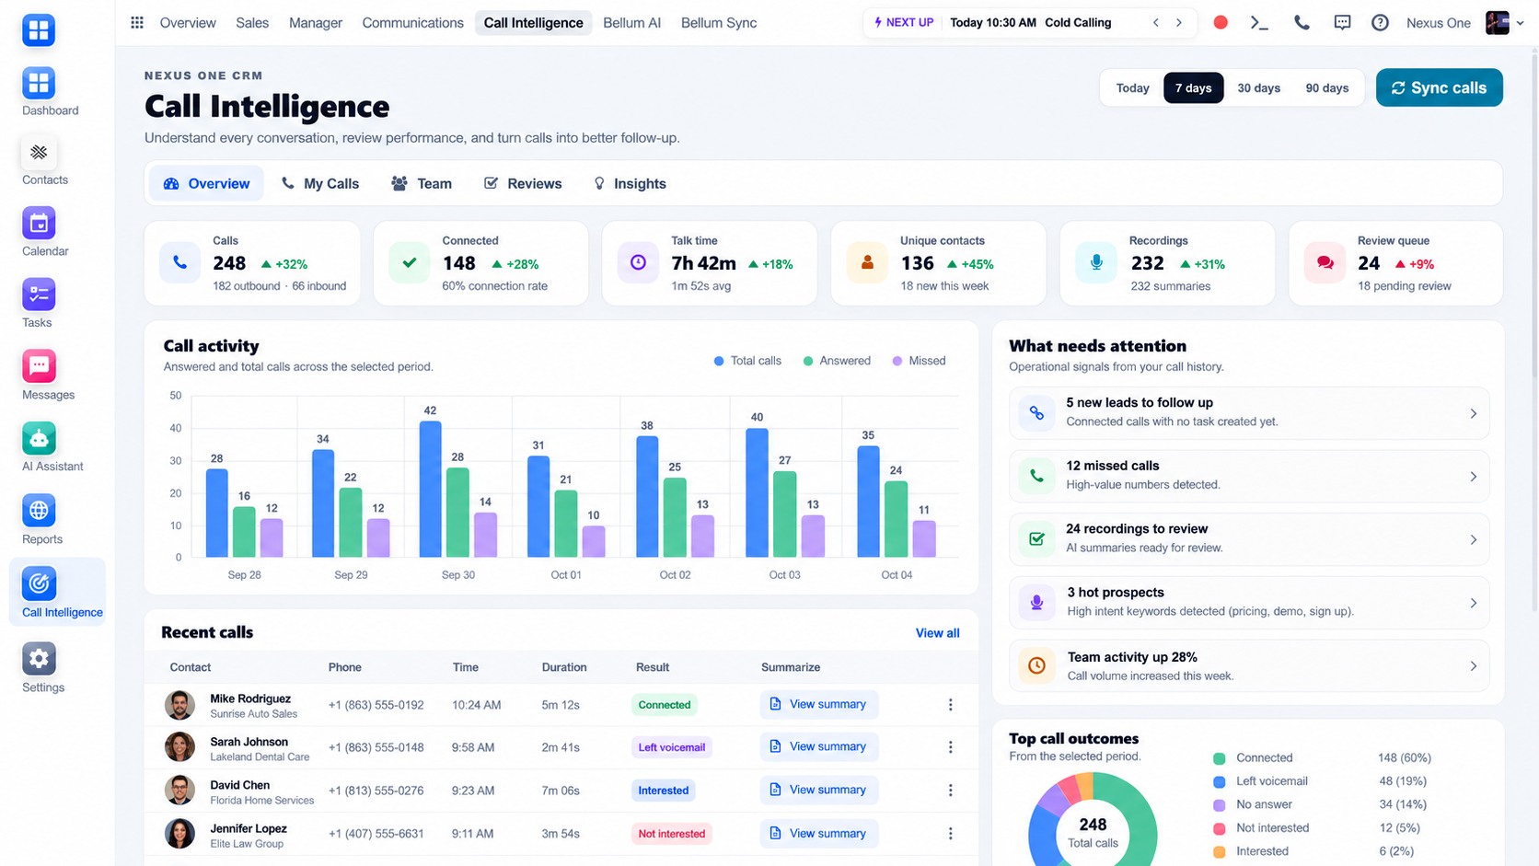
Task: Click View all recent calls link
Action: click(x=937, y=633)
